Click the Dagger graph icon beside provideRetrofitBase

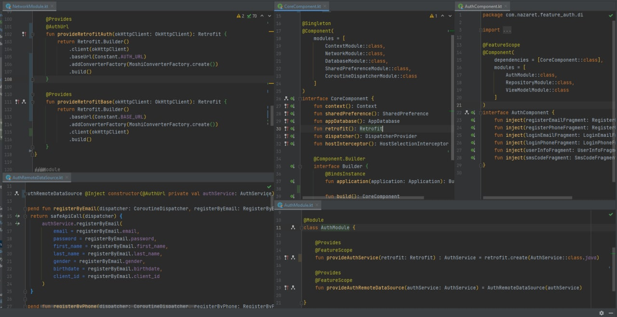point(23,102)
